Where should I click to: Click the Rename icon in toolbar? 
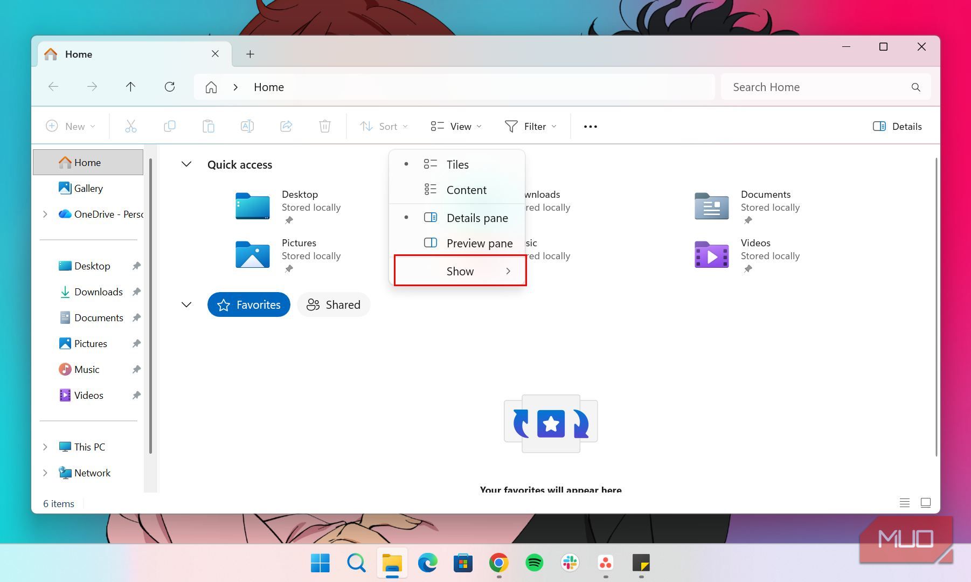click(247, 126)
